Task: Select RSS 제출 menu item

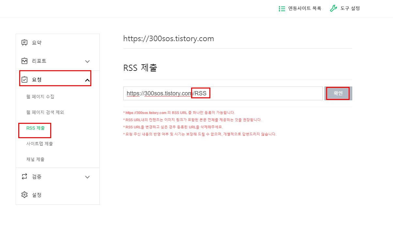Action: (36, 128)
